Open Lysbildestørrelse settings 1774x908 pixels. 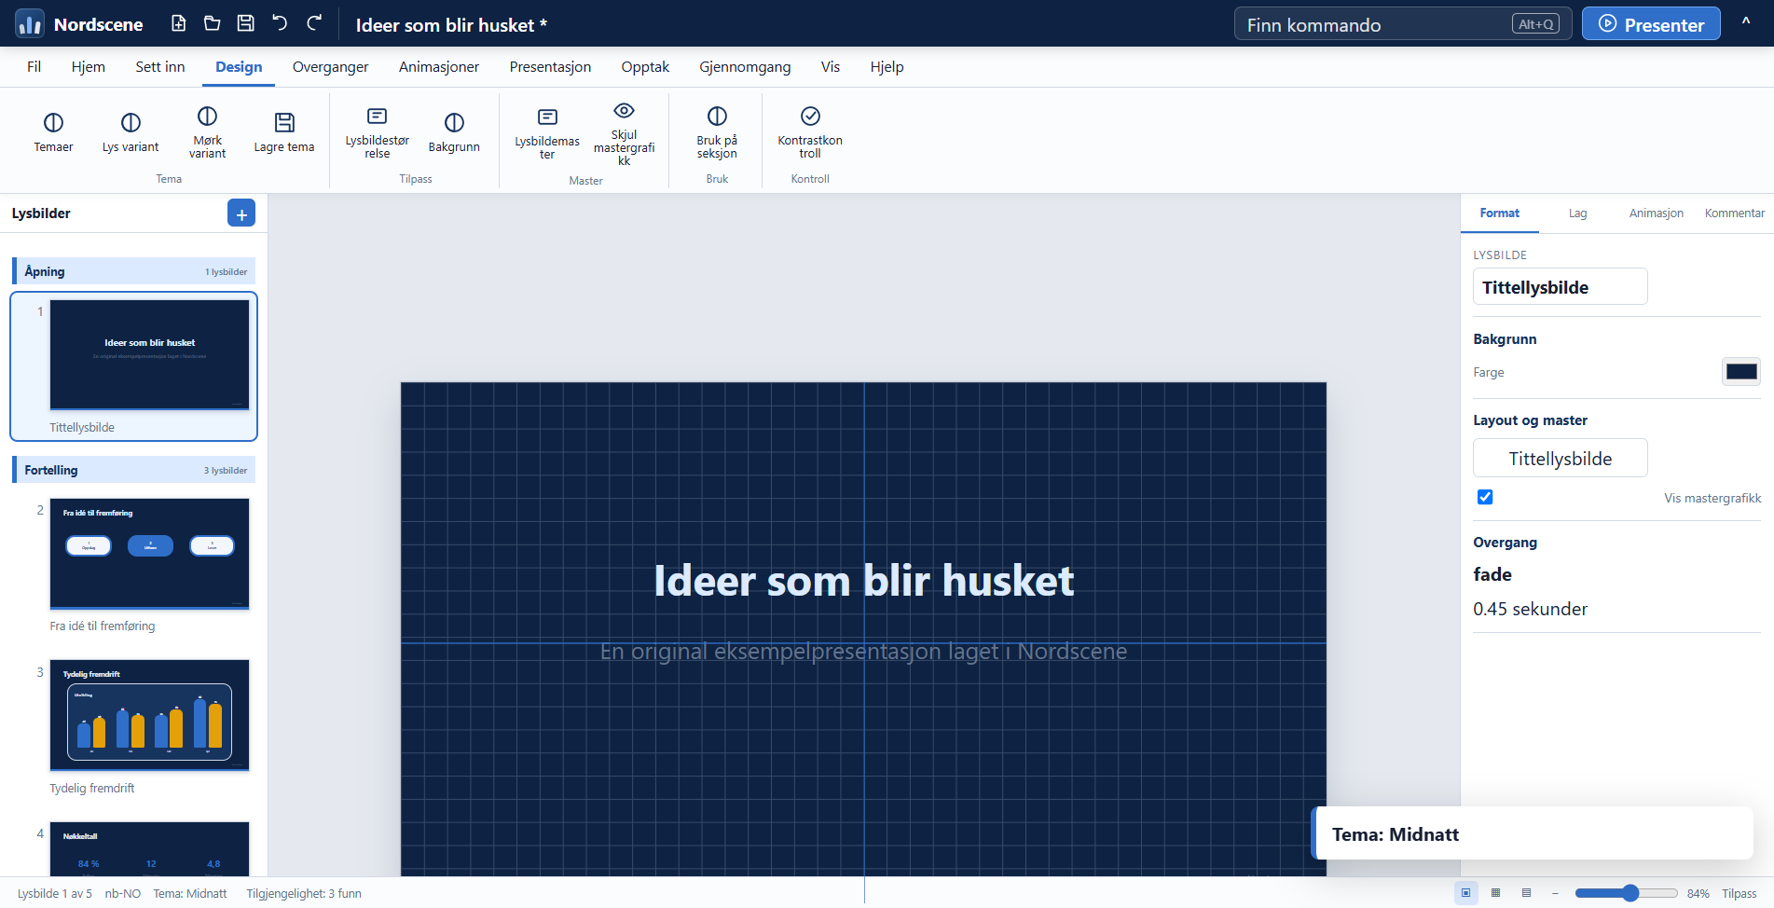(377, 133)
